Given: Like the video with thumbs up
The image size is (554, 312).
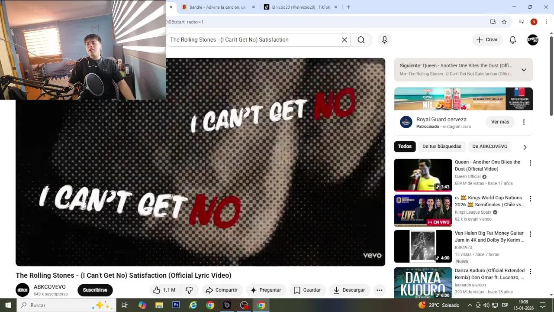Looking at the screenshot, I should (x=164, y=290).
